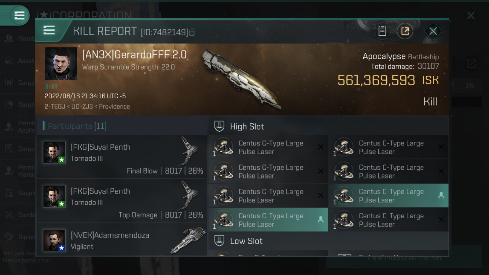Click the Providence region link
489x275 pixels.
(x=114, y=107)
